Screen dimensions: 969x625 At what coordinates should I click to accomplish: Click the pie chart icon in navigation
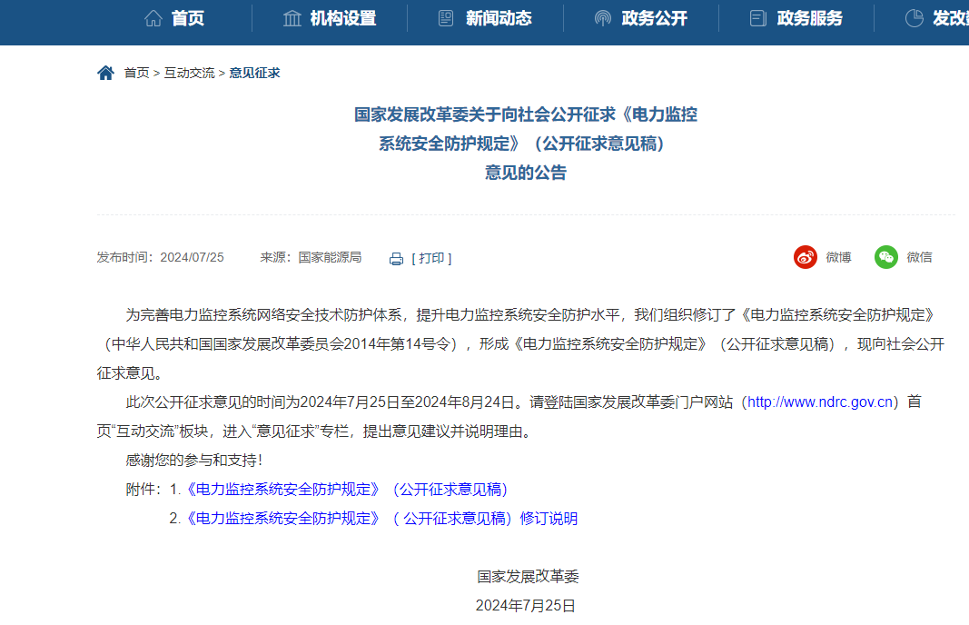pyautogui.click(x=914, y=18)
